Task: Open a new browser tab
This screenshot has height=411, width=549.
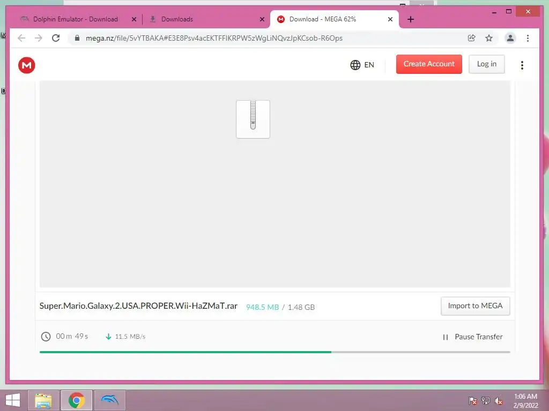Action: tap(411, 19)
